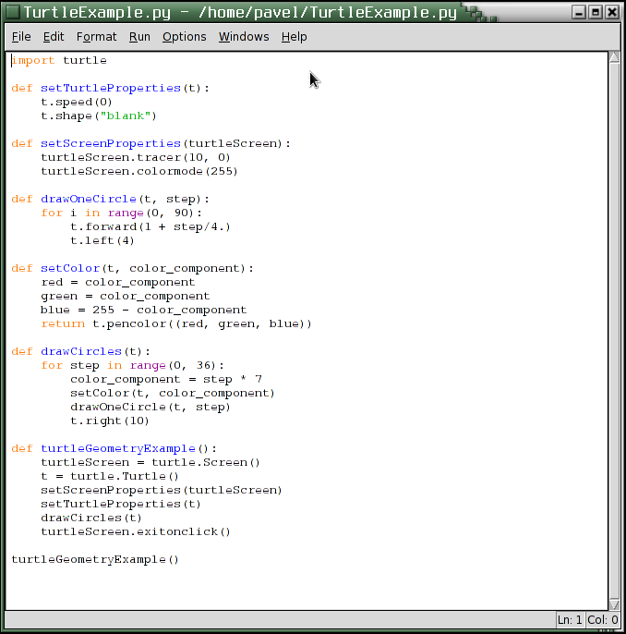
Task: Close the TurtleExample.py window
Action: tap(612, 12)
